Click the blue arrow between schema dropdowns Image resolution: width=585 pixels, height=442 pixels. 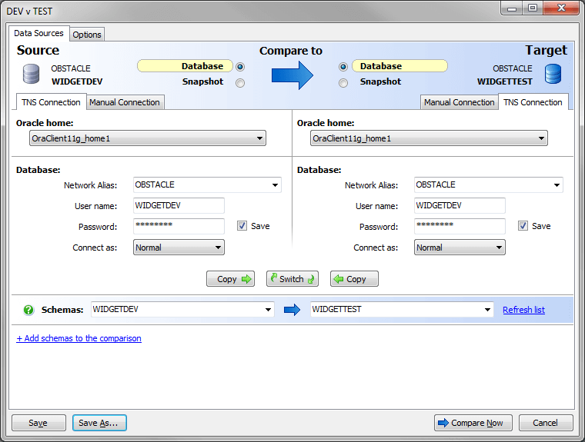click(x=292, y=310)
